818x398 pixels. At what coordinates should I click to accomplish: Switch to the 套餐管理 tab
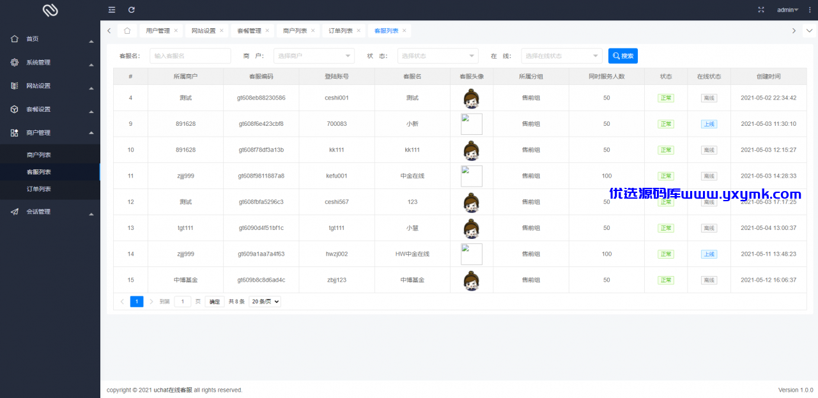(x=249, y=30)
